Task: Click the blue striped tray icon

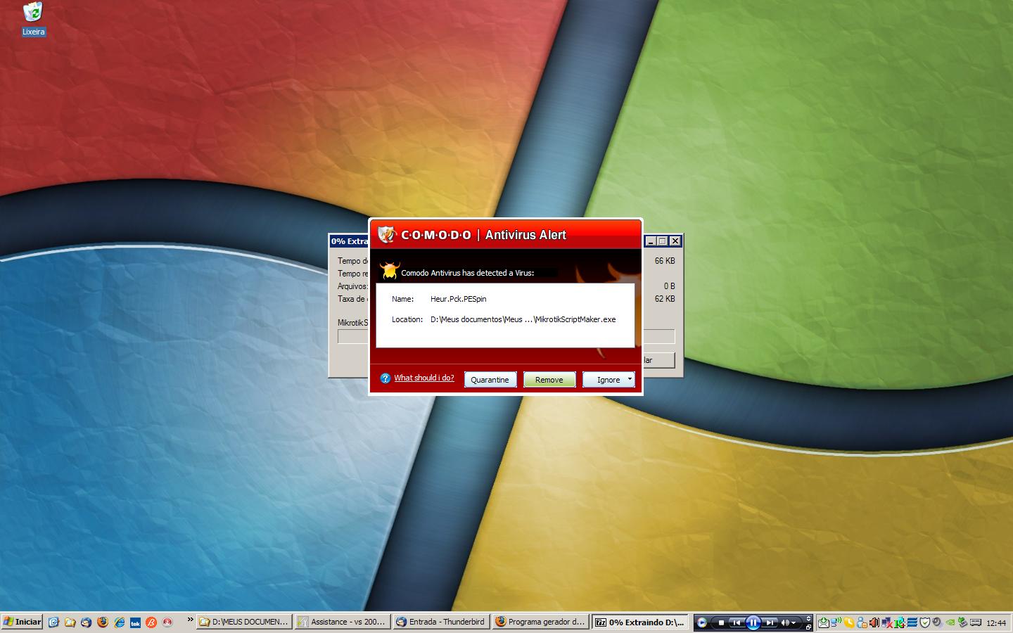Action: (912, 622)
